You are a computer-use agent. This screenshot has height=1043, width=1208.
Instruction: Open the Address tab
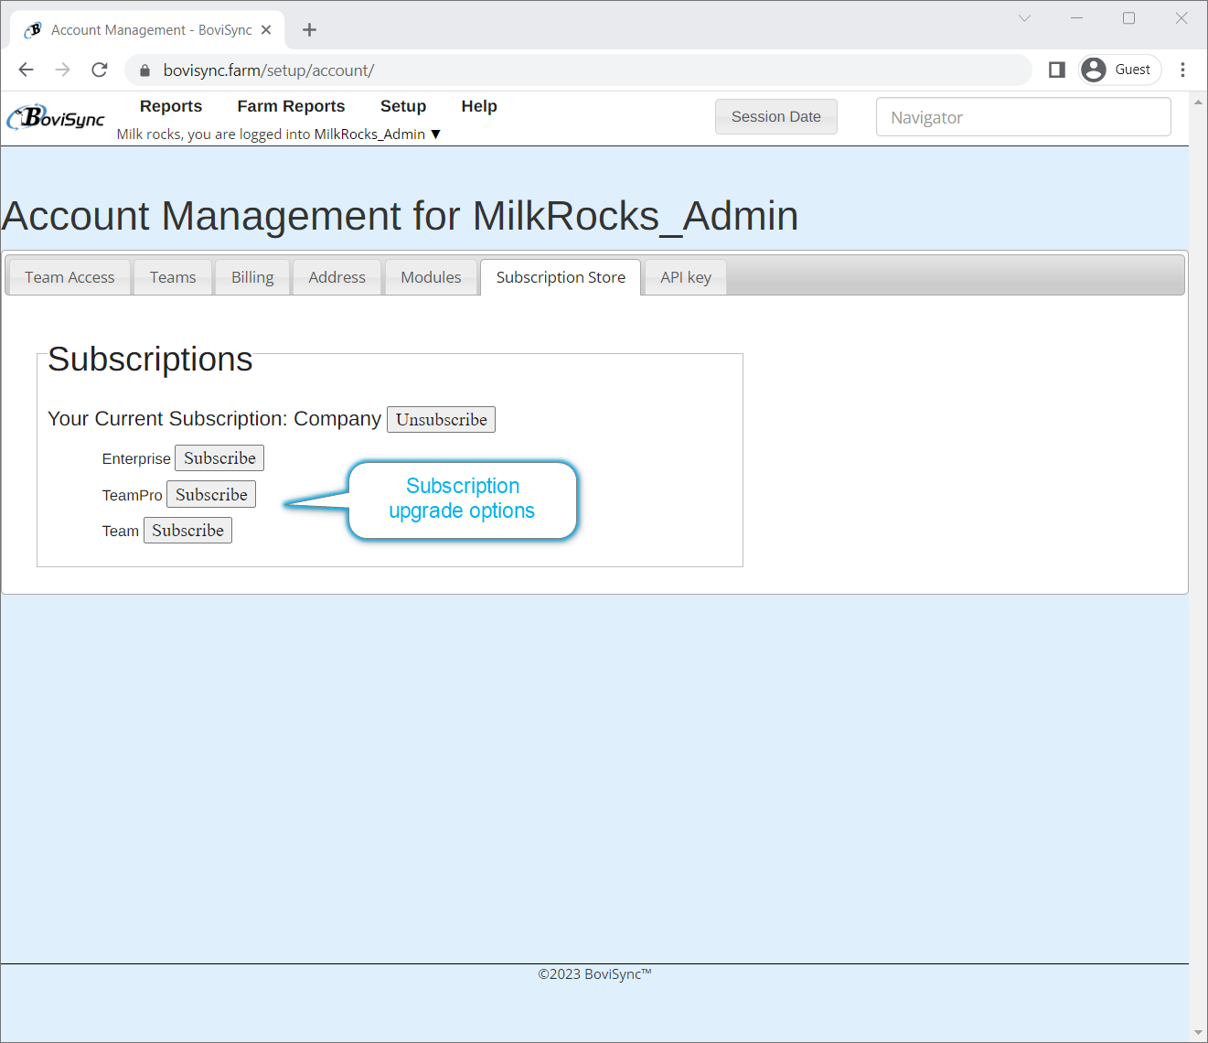coord(337,277)
